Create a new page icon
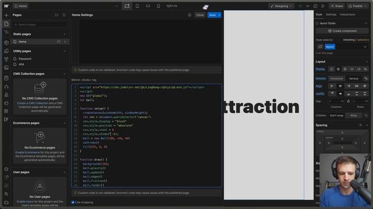The width and height of the screenshot is (373, 209). (x=64, y=15)
